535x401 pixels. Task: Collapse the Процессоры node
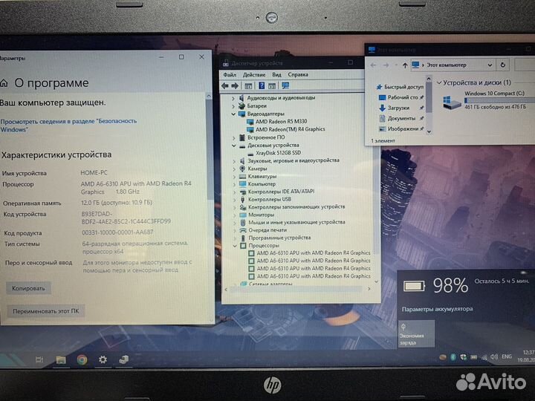click(x=235, y=246)
